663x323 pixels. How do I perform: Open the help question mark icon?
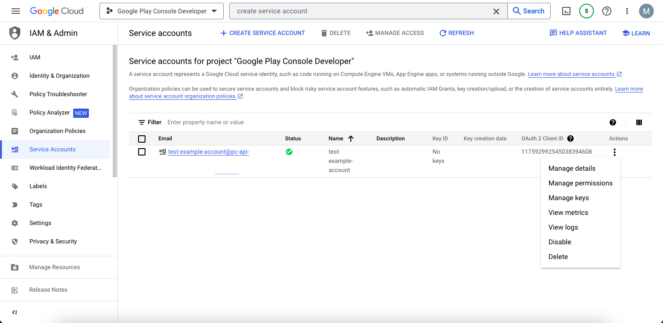607,11
